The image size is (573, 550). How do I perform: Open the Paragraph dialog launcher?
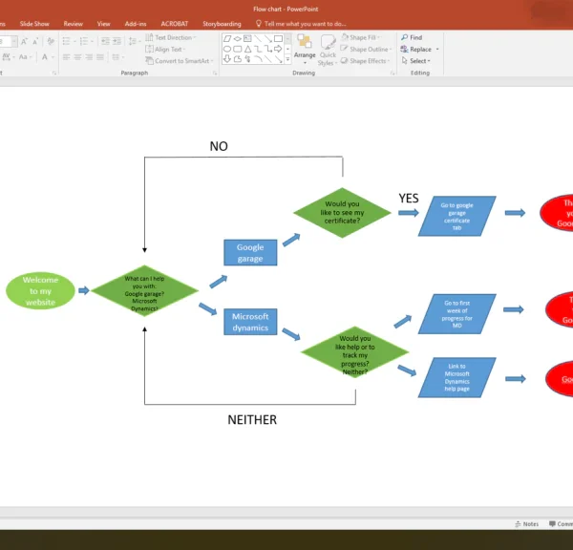click(x=215, y=74)
